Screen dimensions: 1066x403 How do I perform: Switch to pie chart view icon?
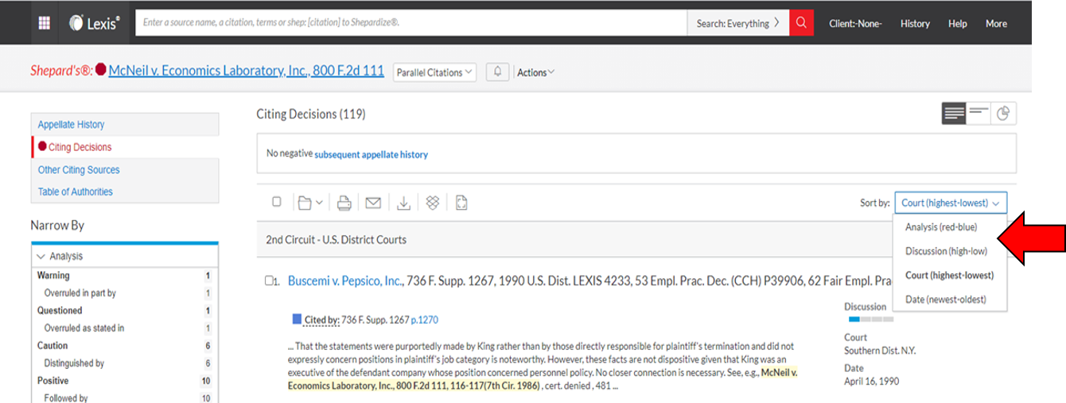pos(1003,114)
